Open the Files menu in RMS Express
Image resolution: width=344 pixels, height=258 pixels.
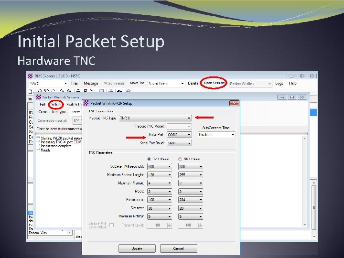[x=75, y=83]
